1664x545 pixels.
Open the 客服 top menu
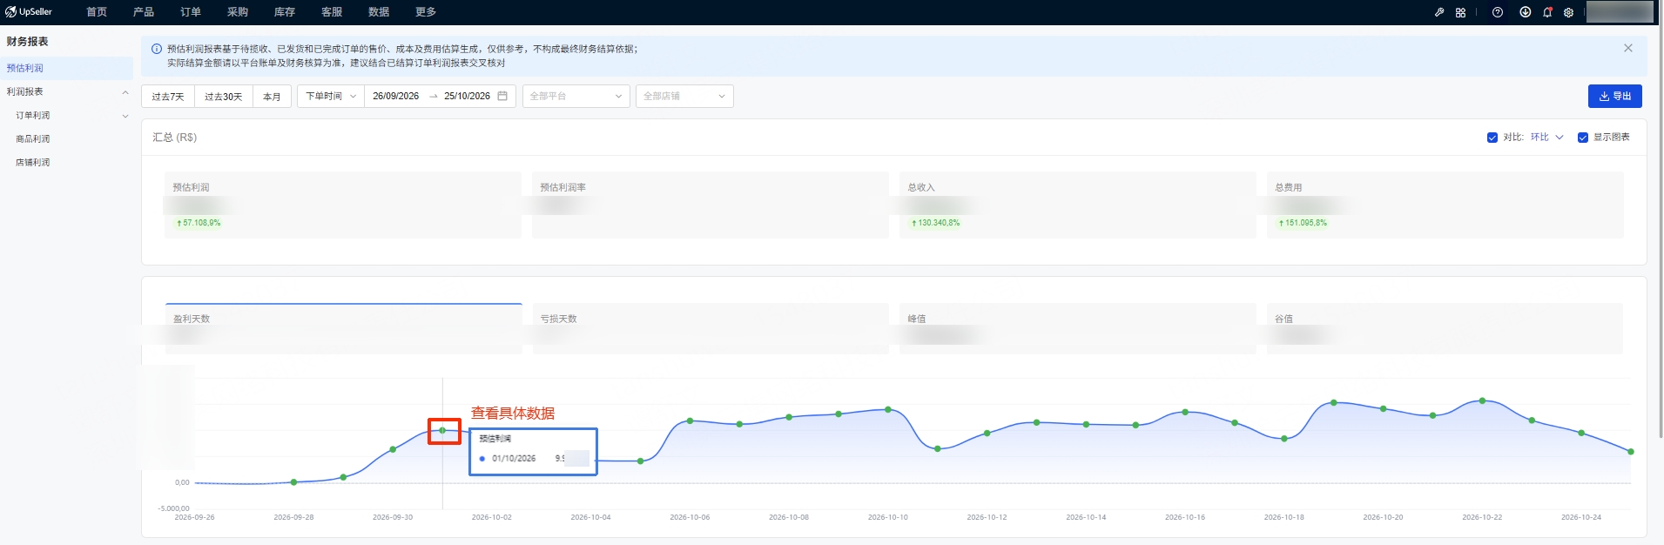pyautogui.click(x=332, y=12)
